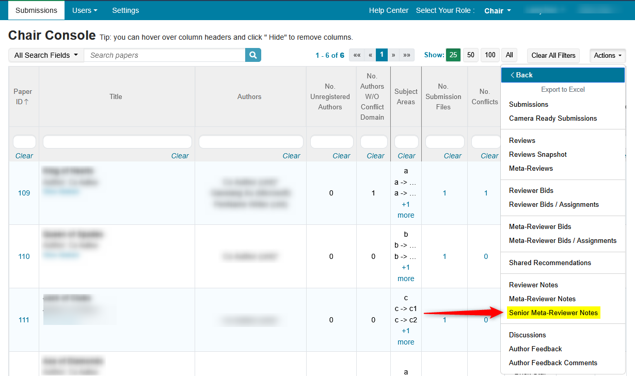Expand '+1 more' subject areas for paper 111
The image size is (635, 376).
pyautogui.click(x=406, y=336)
